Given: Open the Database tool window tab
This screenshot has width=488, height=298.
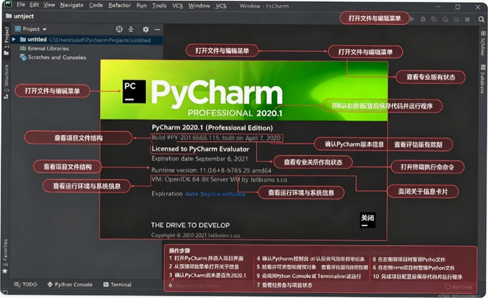Looking at the screenshot, I should [x=483, y=79].
